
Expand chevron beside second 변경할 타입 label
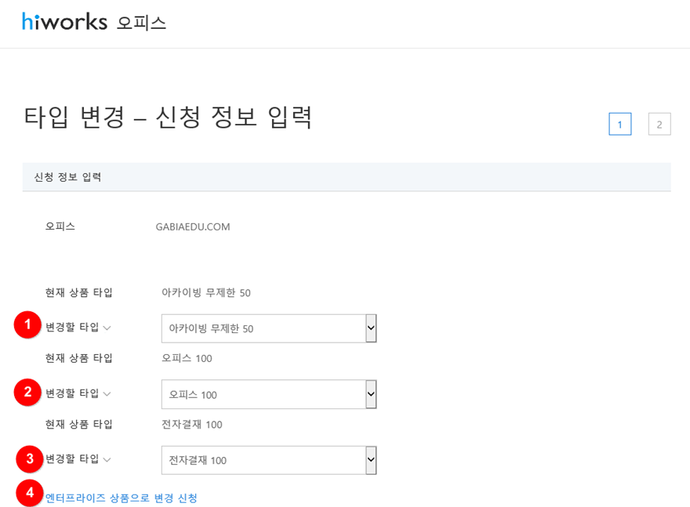click(x=107, y=394)
